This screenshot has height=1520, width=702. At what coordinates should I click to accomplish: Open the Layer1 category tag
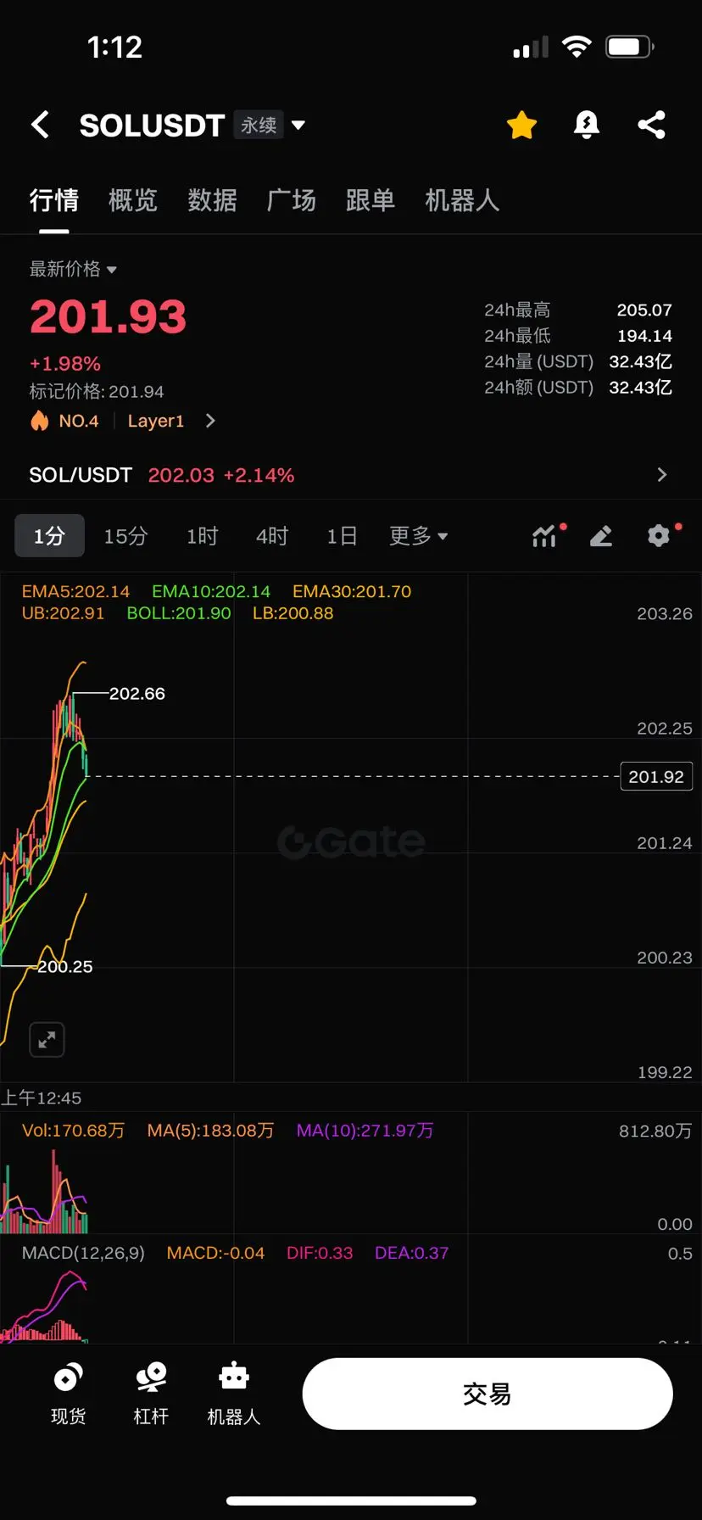click(x=156, y=421)
